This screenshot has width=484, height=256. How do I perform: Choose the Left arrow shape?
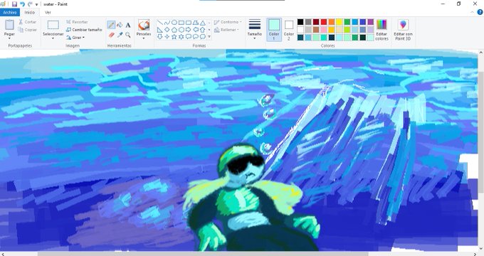(196, 30)
